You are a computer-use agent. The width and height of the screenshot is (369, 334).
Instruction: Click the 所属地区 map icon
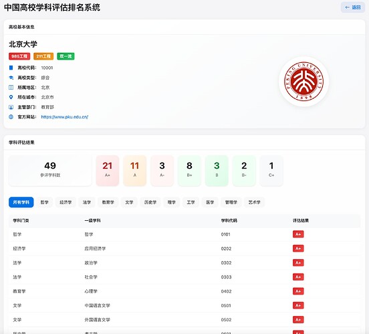(11, 88)
